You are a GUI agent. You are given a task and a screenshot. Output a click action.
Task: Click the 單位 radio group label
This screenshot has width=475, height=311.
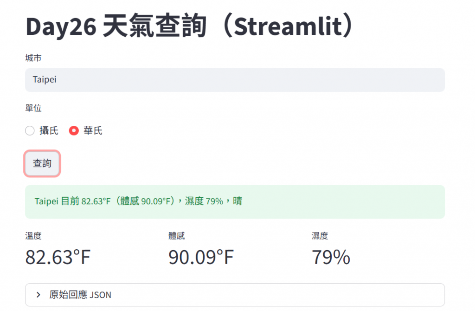(x=33, y=108)
